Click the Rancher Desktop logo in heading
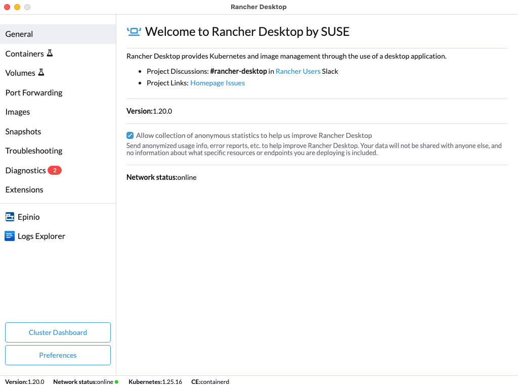Screen dimensions: 518x388 (x=134, y=32)
